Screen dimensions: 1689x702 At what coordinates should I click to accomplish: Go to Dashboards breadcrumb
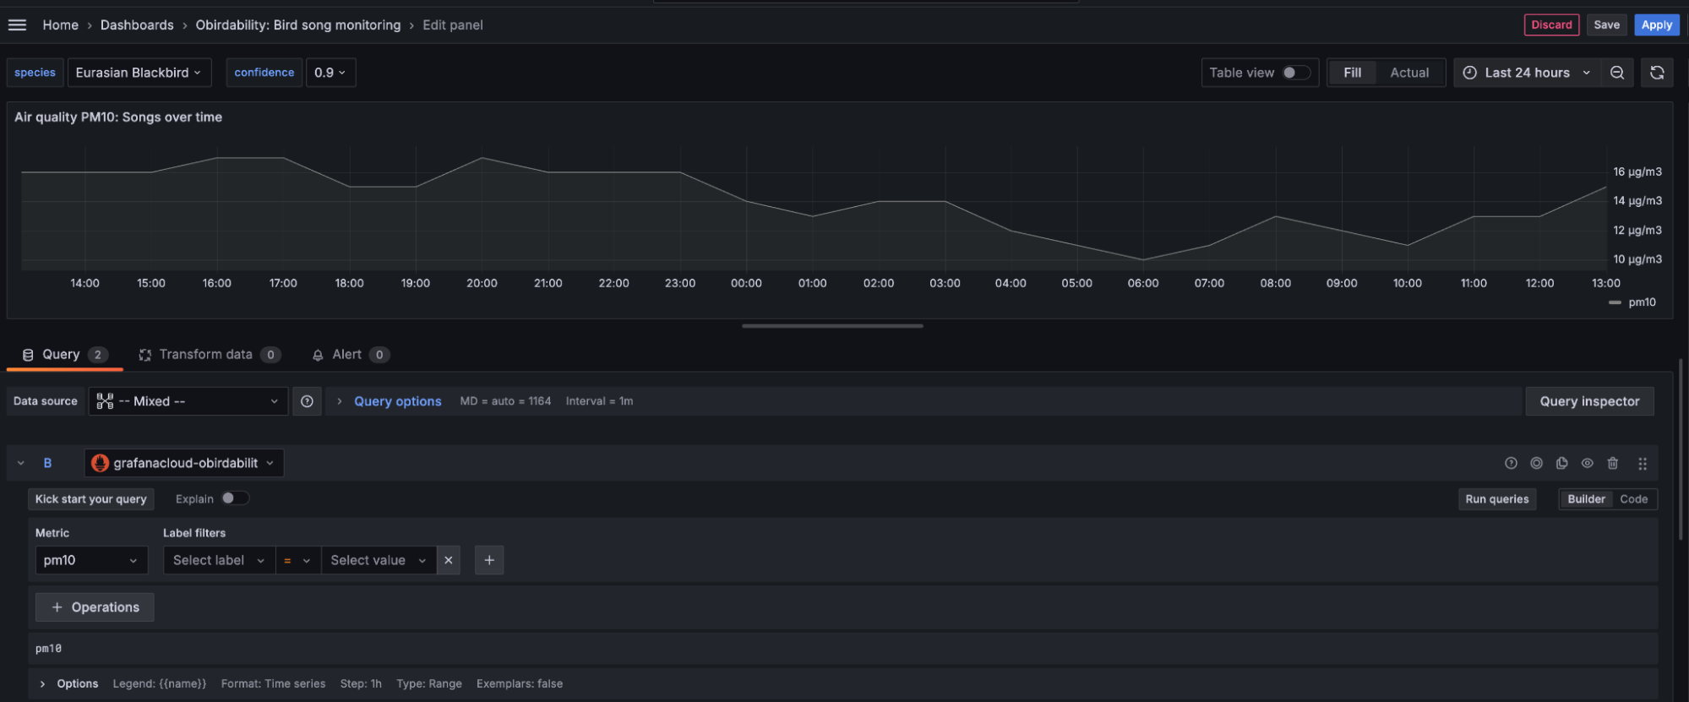pos(137,25)
